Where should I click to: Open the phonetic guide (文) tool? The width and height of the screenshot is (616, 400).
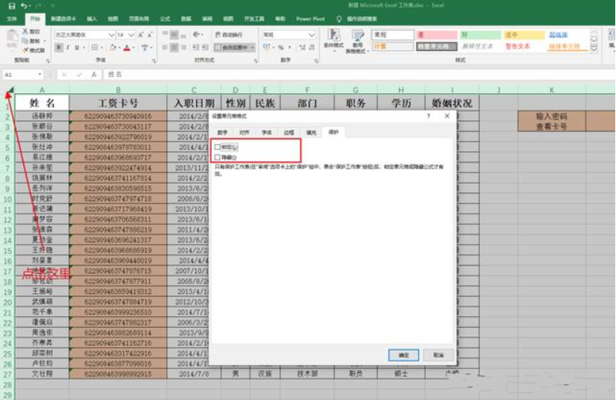click(145, 48)
